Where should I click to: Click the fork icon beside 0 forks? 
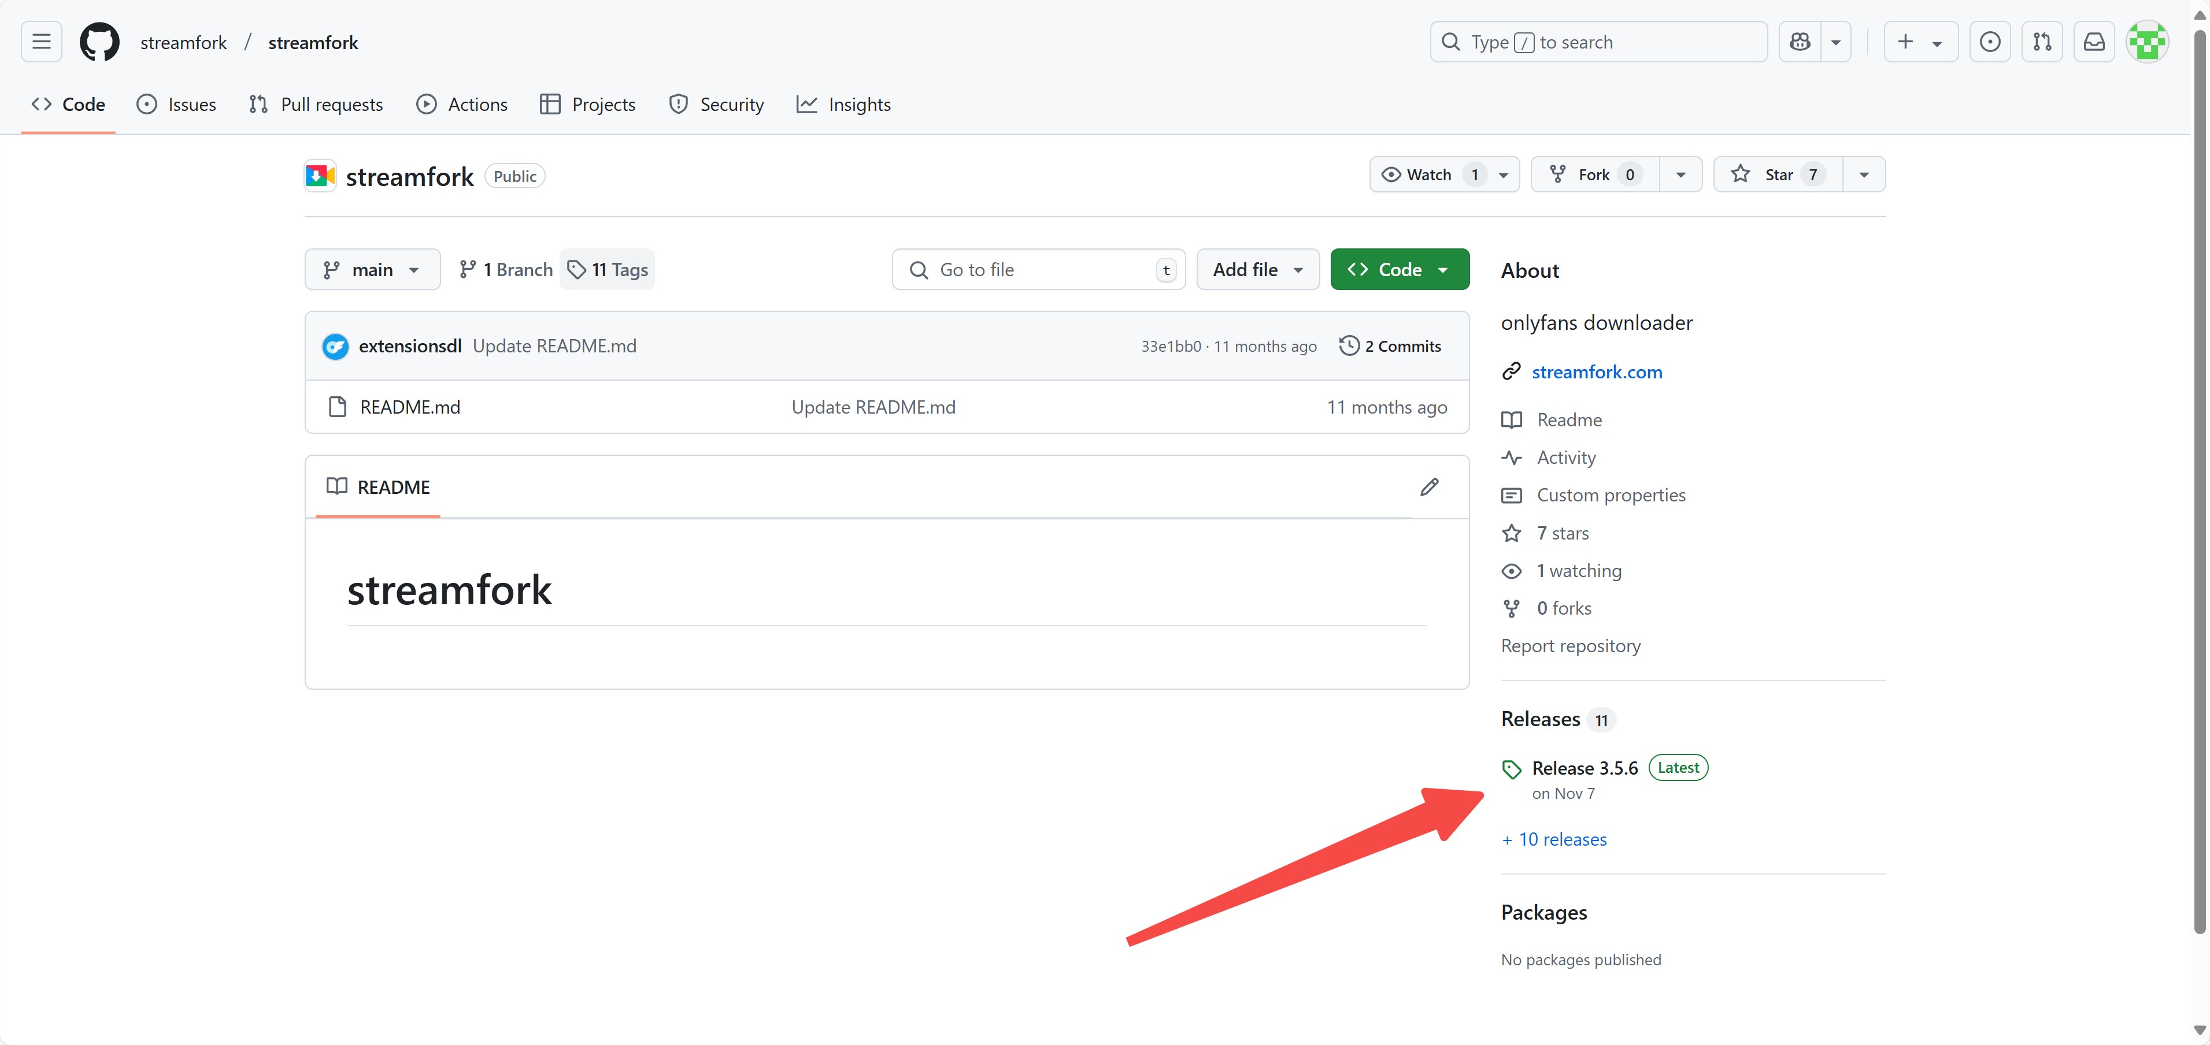[x=1512, y=609]
